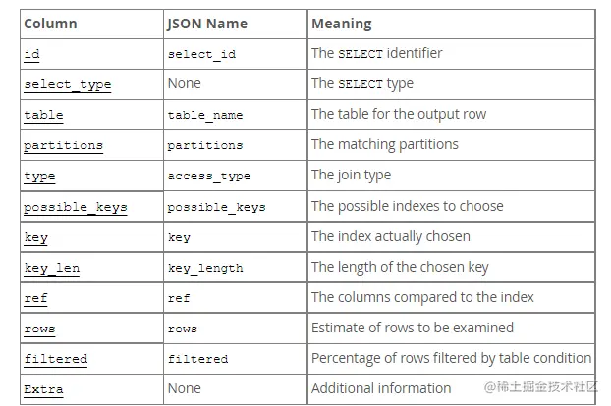
Task: Open the partitions column link
Action: pyautogui.click(x=63, y=146)
